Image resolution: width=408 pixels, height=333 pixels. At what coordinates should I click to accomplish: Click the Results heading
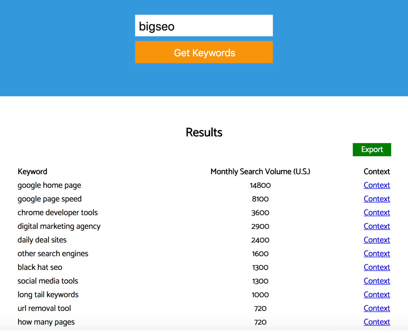click(x=204, y=132)
